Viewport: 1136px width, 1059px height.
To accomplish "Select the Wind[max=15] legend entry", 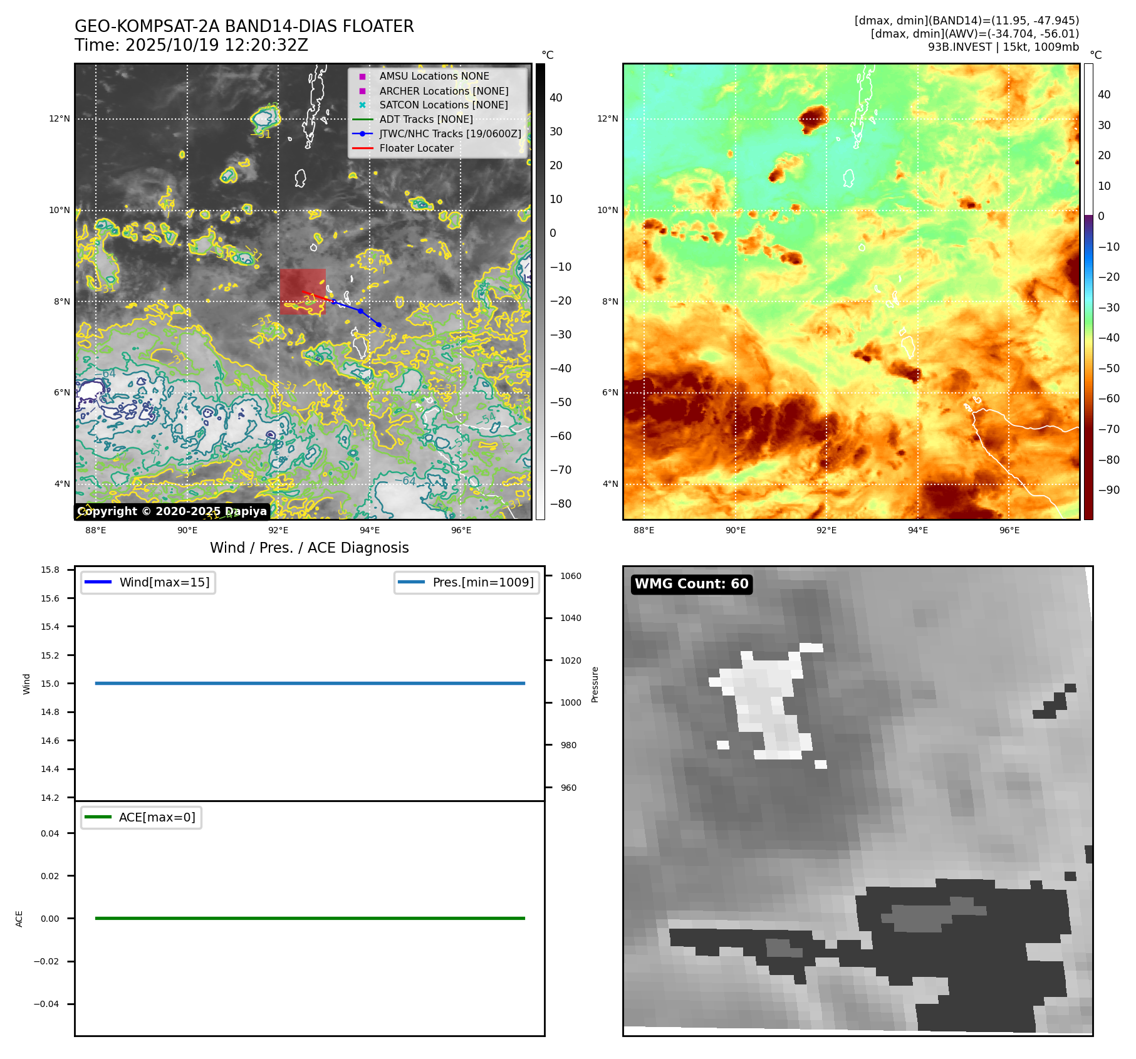I will pyautogui.click(x=149, y=583).
